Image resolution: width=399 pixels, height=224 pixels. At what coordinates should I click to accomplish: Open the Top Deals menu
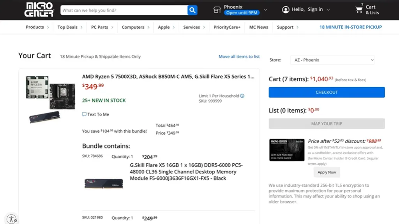67,27
